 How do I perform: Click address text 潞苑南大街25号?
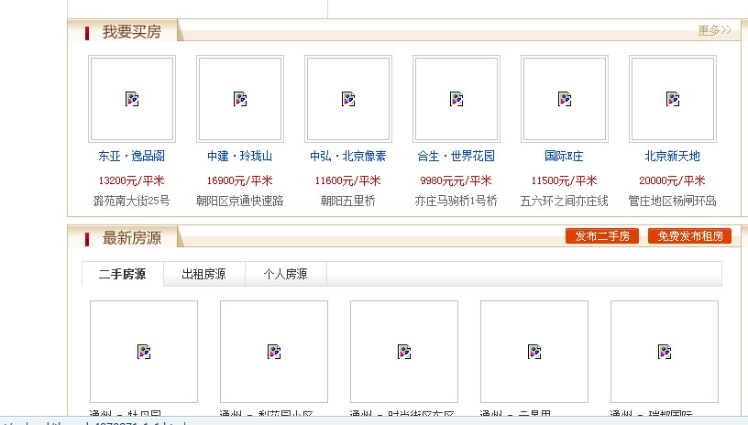[x=132, y=201]
